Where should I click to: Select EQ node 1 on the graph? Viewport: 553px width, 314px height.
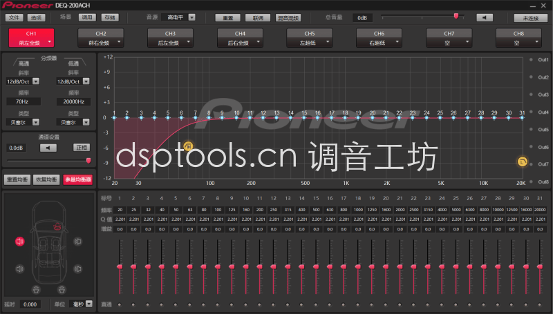pos(114,117)
